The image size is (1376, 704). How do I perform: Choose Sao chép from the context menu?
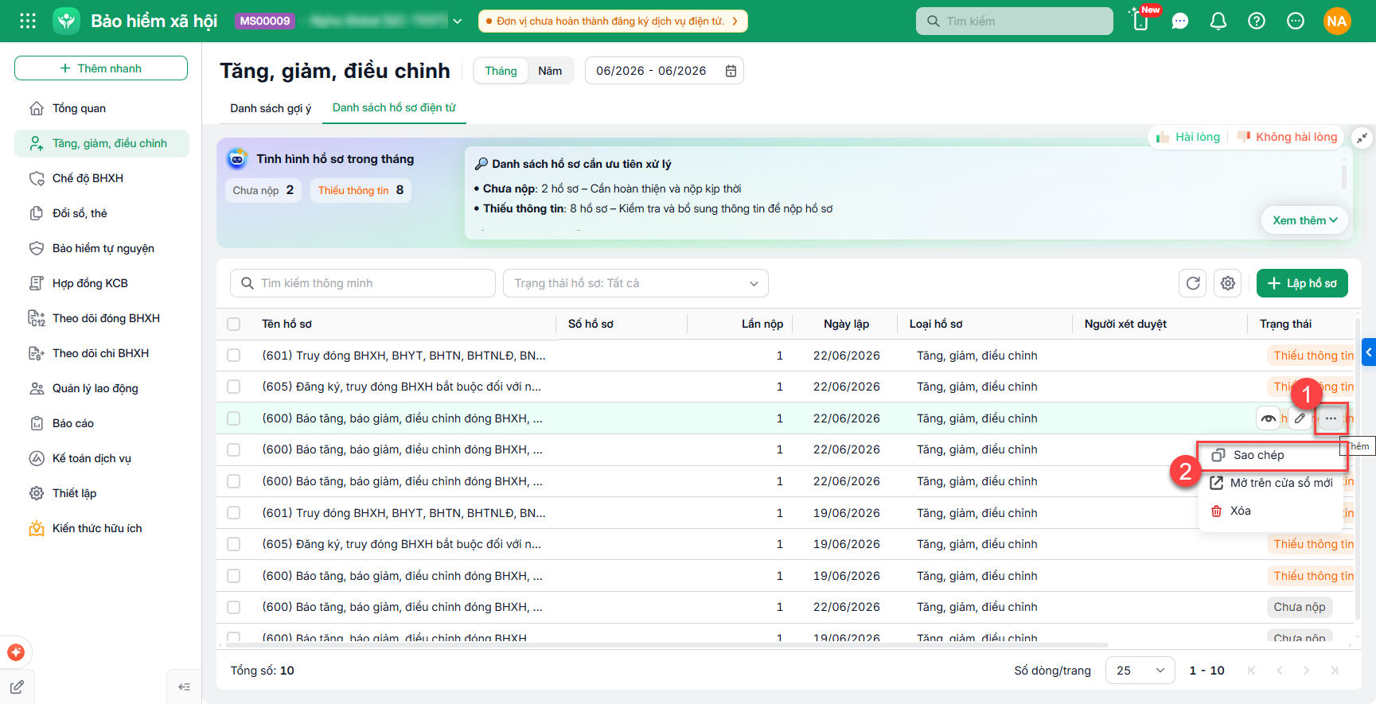point(1271,455)
